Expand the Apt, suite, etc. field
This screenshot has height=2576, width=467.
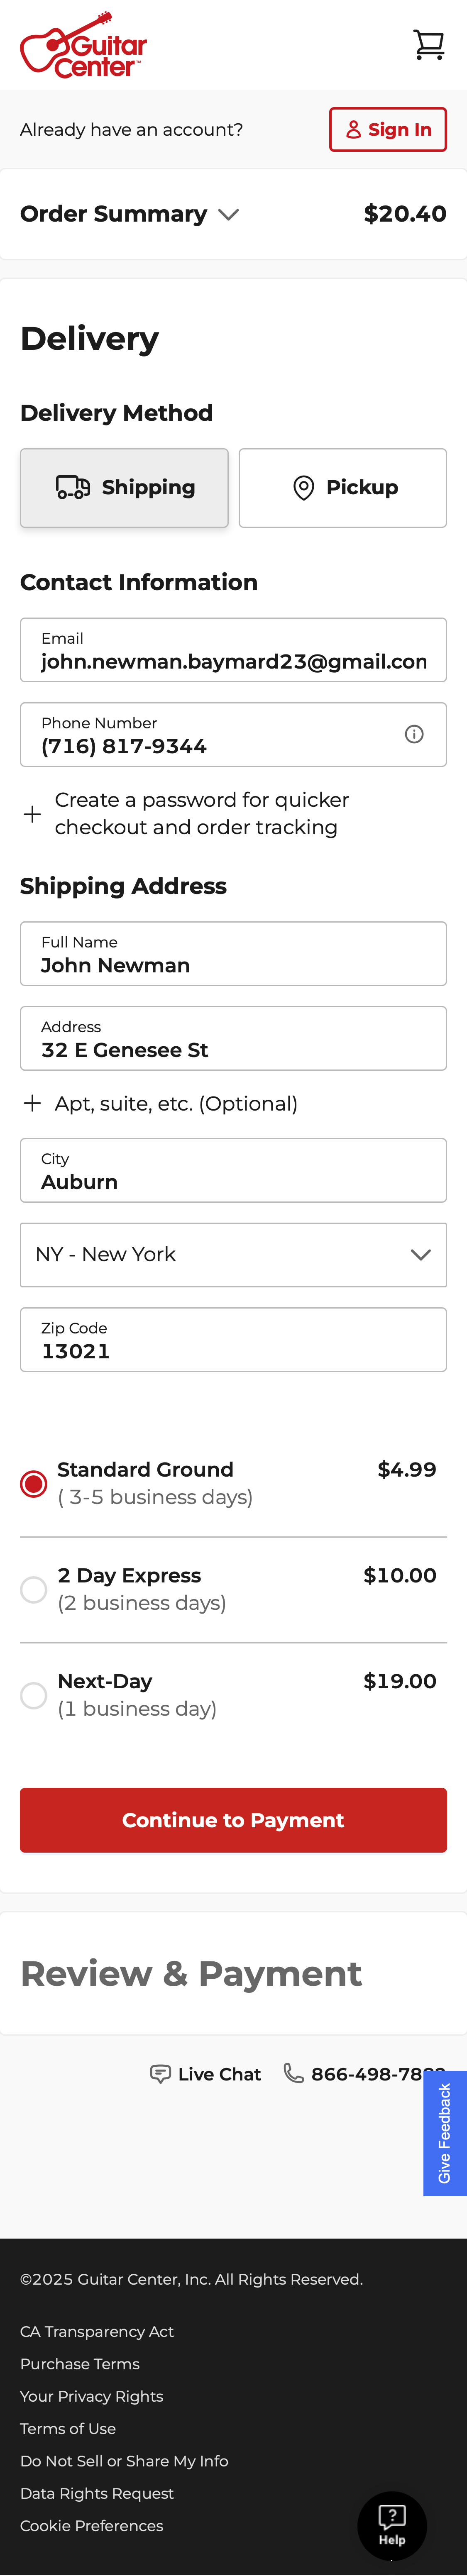click(31, 1103)
